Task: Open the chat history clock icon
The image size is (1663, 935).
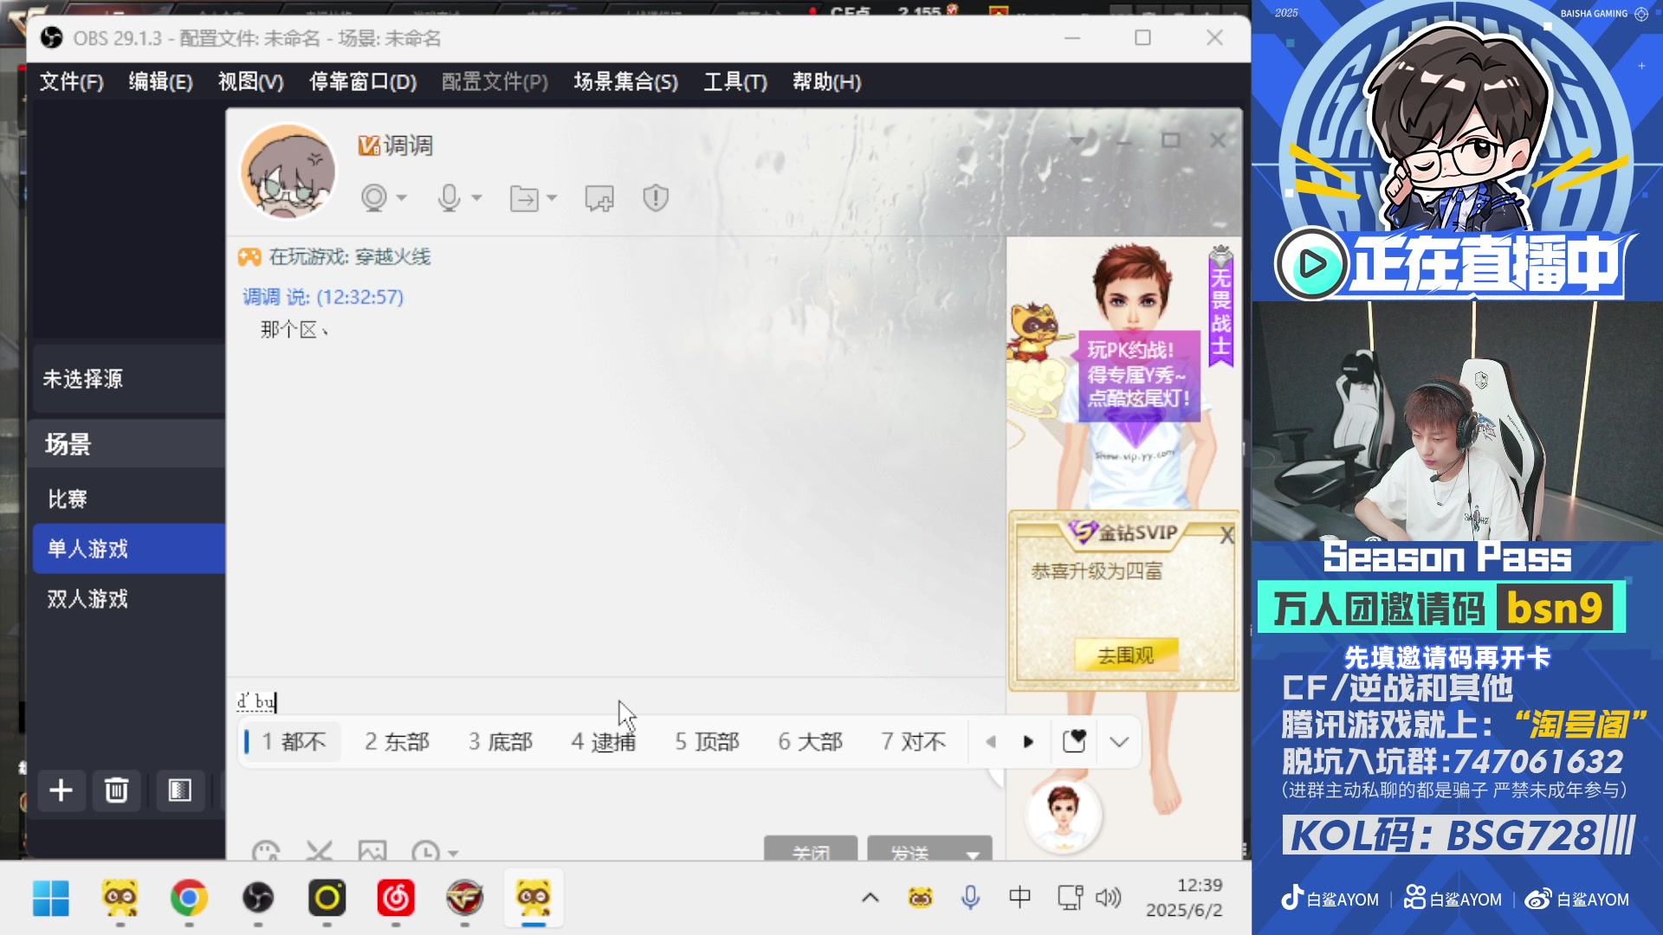Action: click(425, 851)
